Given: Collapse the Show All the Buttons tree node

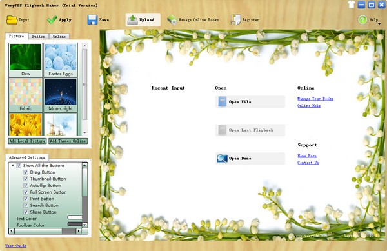Looking at the screenshot, I should click(x=12, y=166).
